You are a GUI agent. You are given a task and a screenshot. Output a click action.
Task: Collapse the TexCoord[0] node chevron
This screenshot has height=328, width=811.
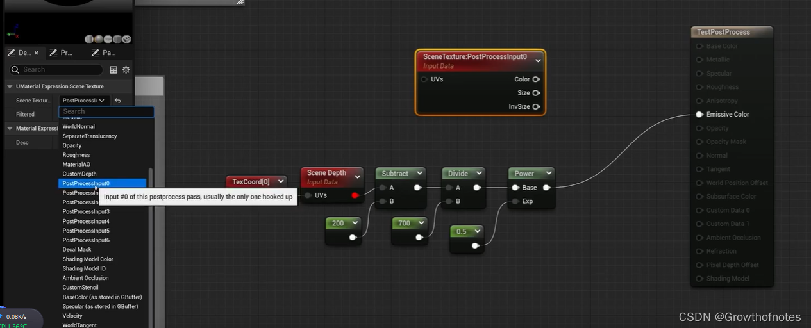tap(281, 182)
